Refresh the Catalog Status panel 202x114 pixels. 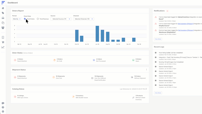(x=146, y=89)
